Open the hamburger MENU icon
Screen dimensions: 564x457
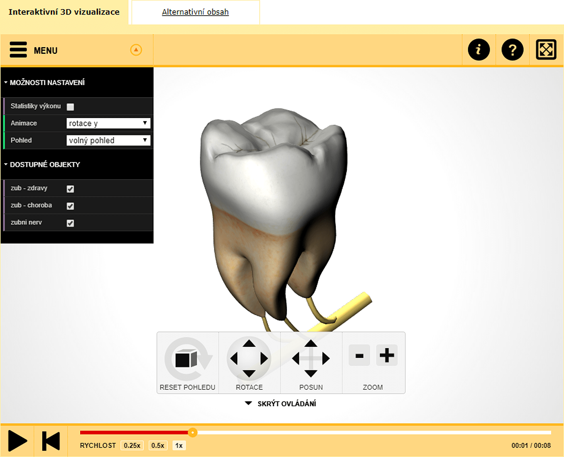[18, 49]
